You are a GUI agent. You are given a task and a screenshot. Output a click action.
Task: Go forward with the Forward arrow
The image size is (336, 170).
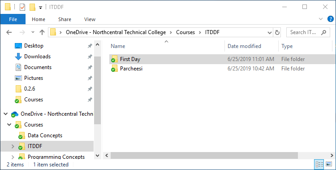(x=22, y=32)
